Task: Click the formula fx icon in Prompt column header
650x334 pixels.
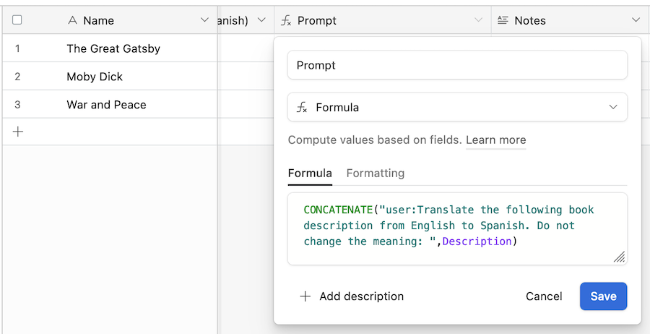Action: (x=286, y=21)
